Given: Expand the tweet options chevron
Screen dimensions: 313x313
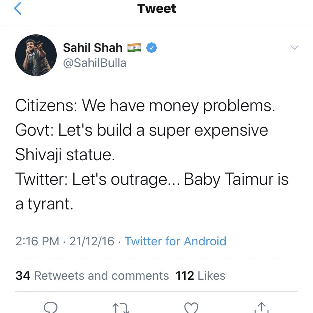Looking at the screenshot, I should point(294,48).
